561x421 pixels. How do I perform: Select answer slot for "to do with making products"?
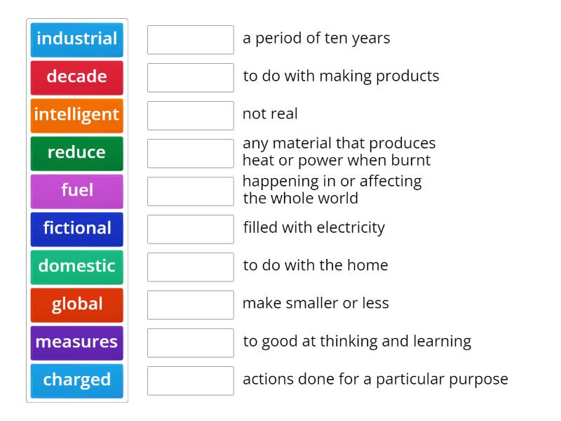(x=191, y=77)
